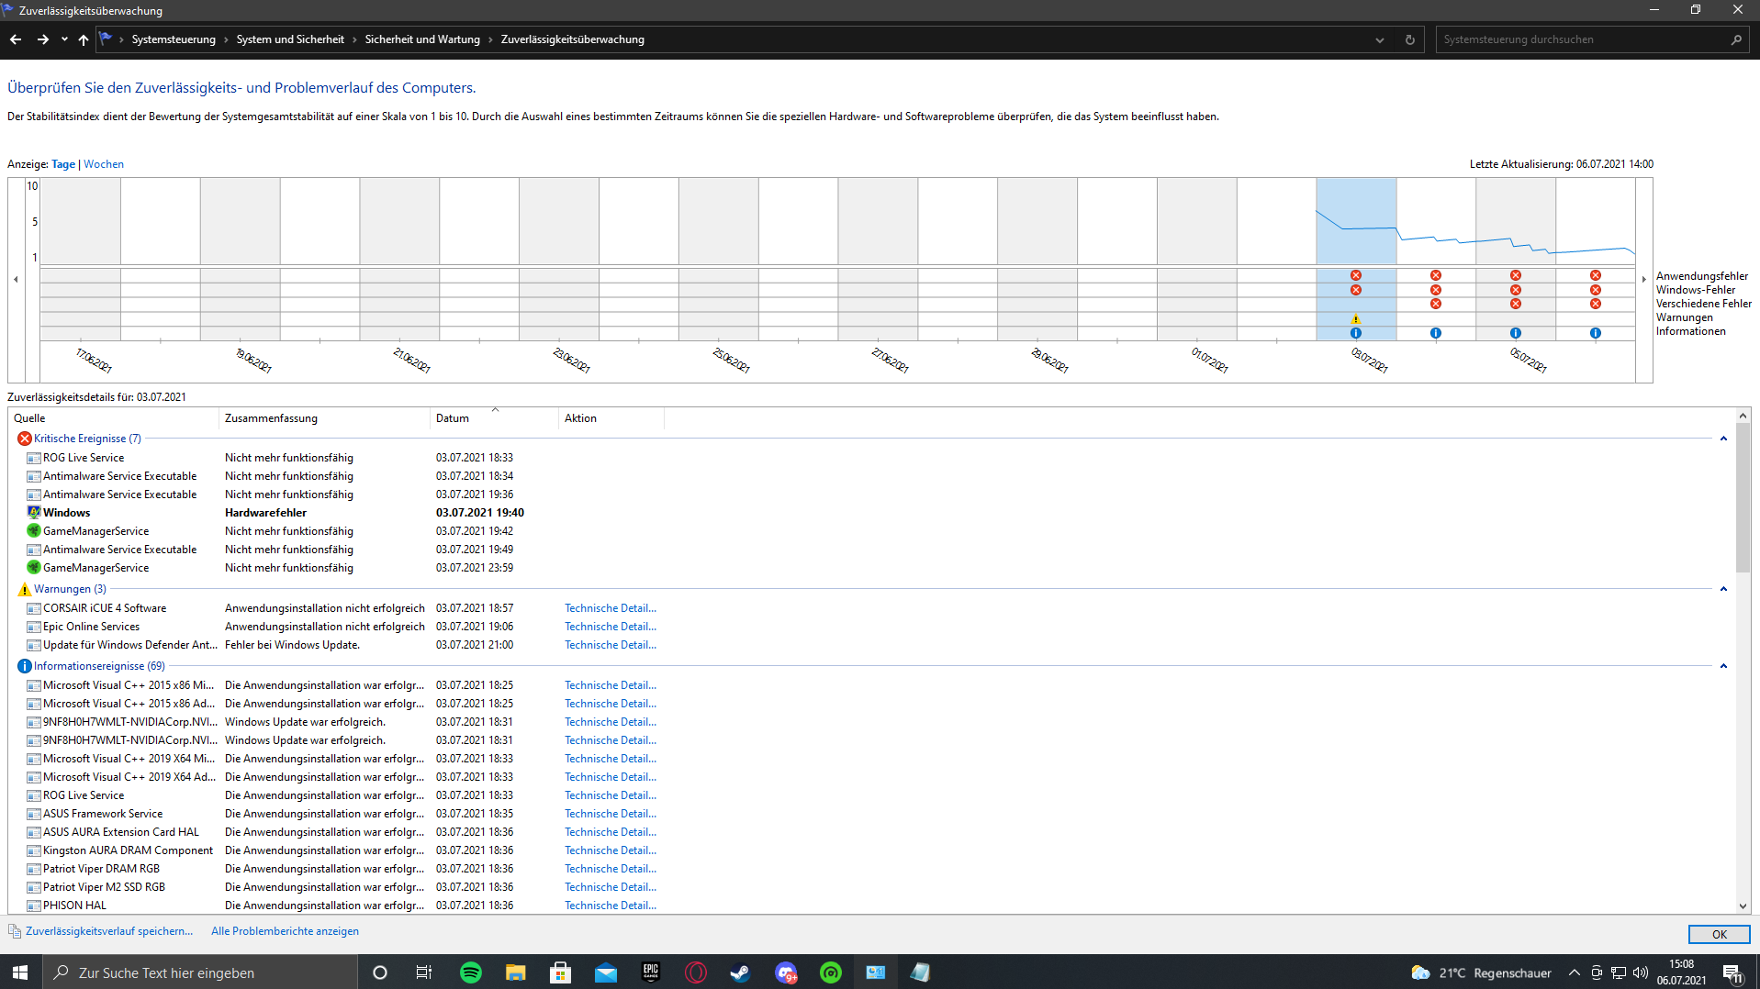Click the Anwendungsfehler icon for 04.07.2021
This screenshot has width=1760, height=989.
point(1436,275)
